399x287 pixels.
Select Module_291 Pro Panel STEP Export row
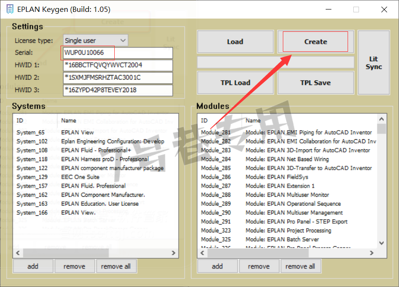[x=287, y=221]
